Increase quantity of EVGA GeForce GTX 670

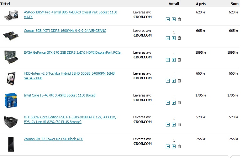point(174,60)
